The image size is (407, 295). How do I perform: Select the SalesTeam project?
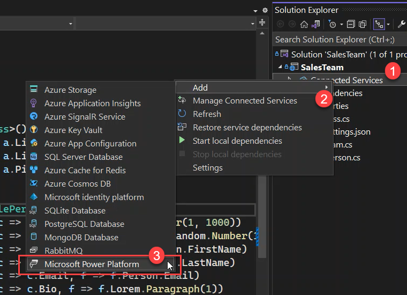pyautogui.click(x=322, y=68)
